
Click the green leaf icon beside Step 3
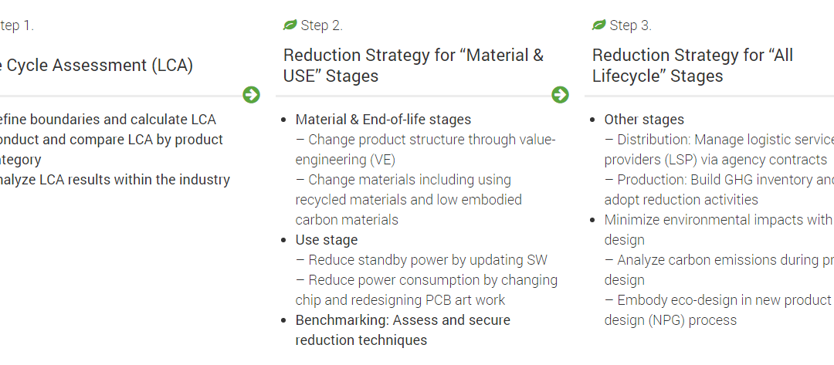click(x=599, y=25)
